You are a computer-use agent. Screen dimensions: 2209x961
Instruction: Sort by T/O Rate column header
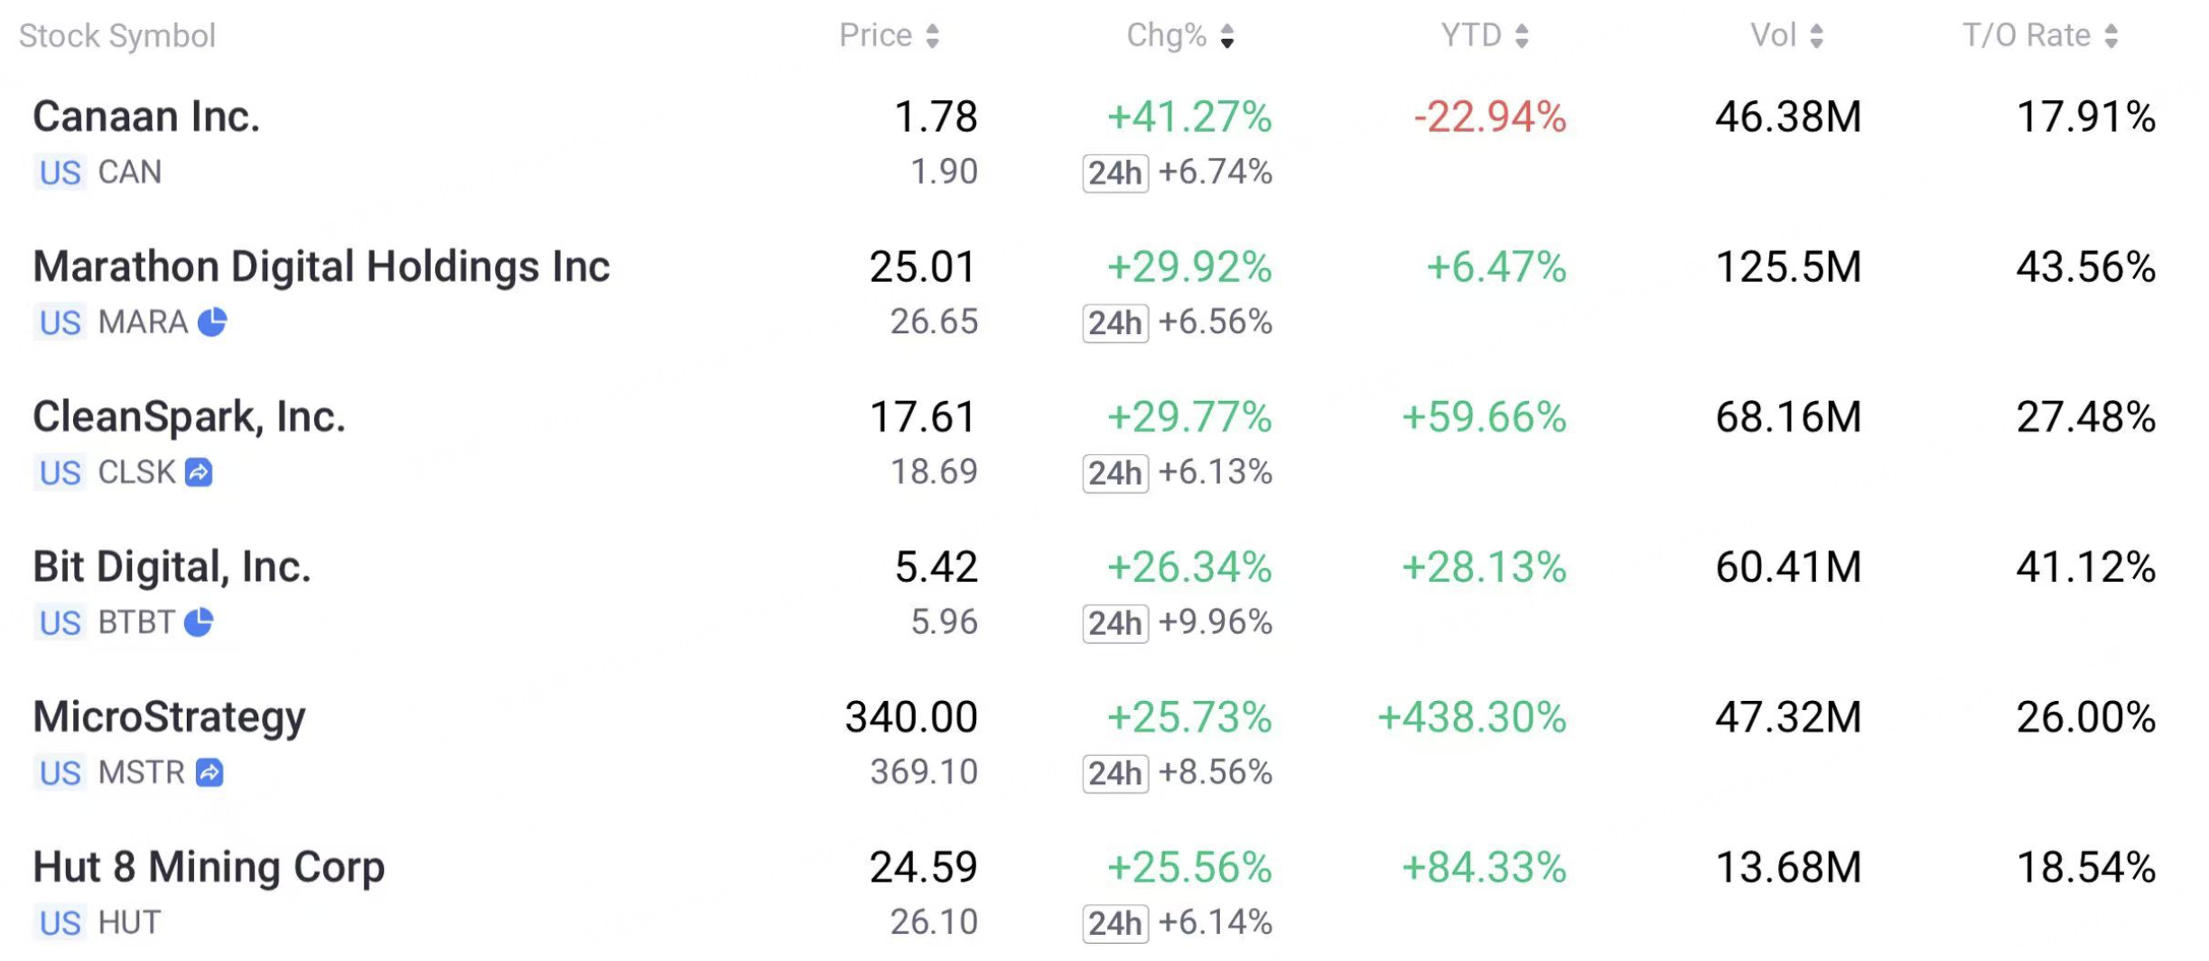(2040, 35)
